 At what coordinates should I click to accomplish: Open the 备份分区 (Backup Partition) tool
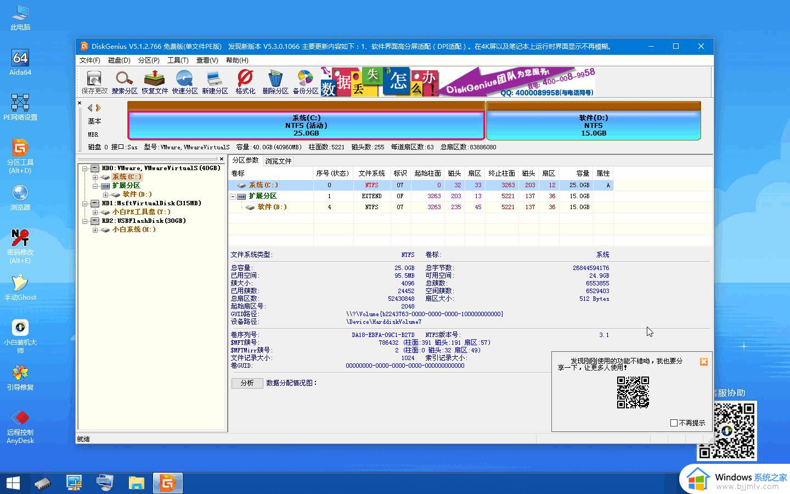[x=306, y=82]
